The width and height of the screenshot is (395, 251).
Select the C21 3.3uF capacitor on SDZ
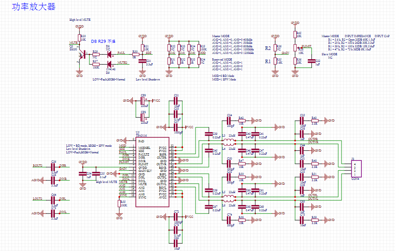(x=142, y=61)
